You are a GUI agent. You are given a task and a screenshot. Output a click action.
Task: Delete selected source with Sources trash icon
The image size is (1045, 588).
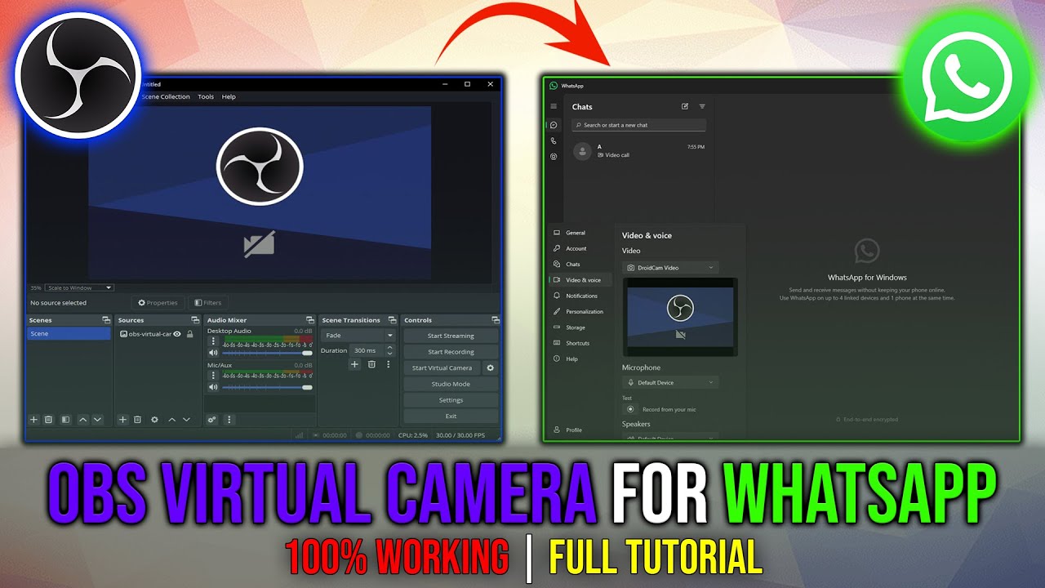[x=137, y=419]
